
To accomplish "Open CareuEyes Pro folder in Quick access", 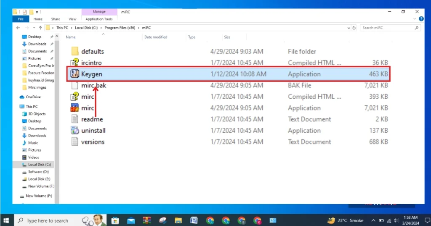I will pos(41,66).
